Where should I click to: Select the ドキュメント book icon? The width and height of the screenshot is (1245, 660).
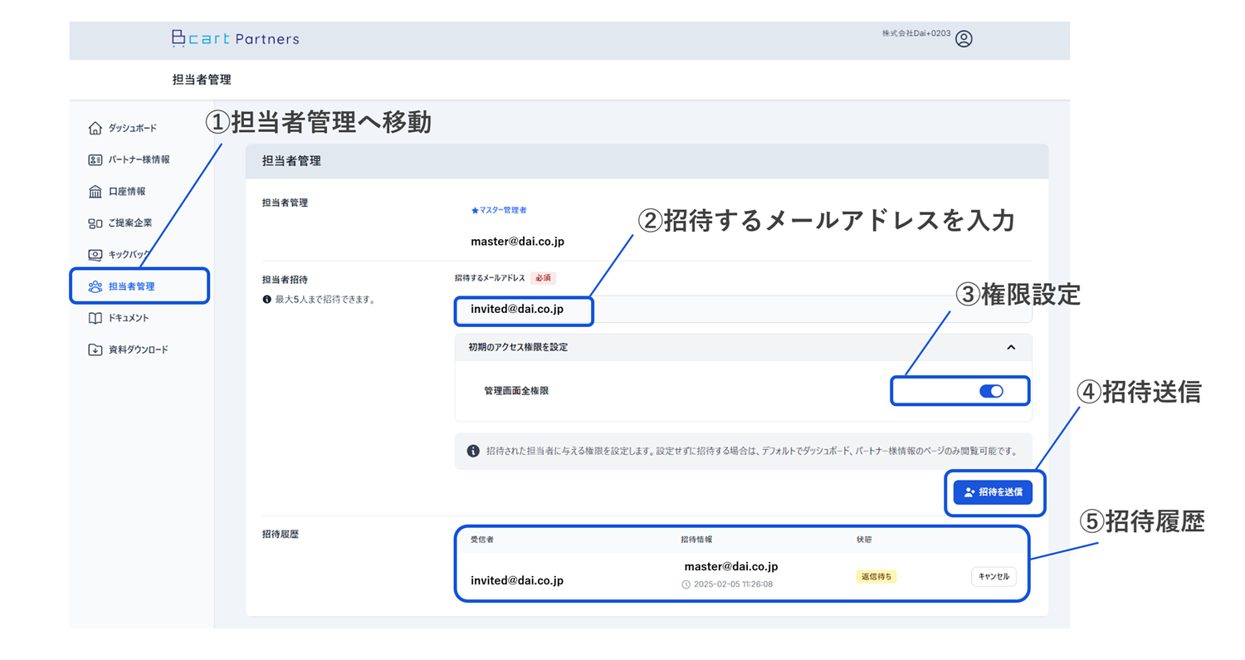tap(95, 318)
